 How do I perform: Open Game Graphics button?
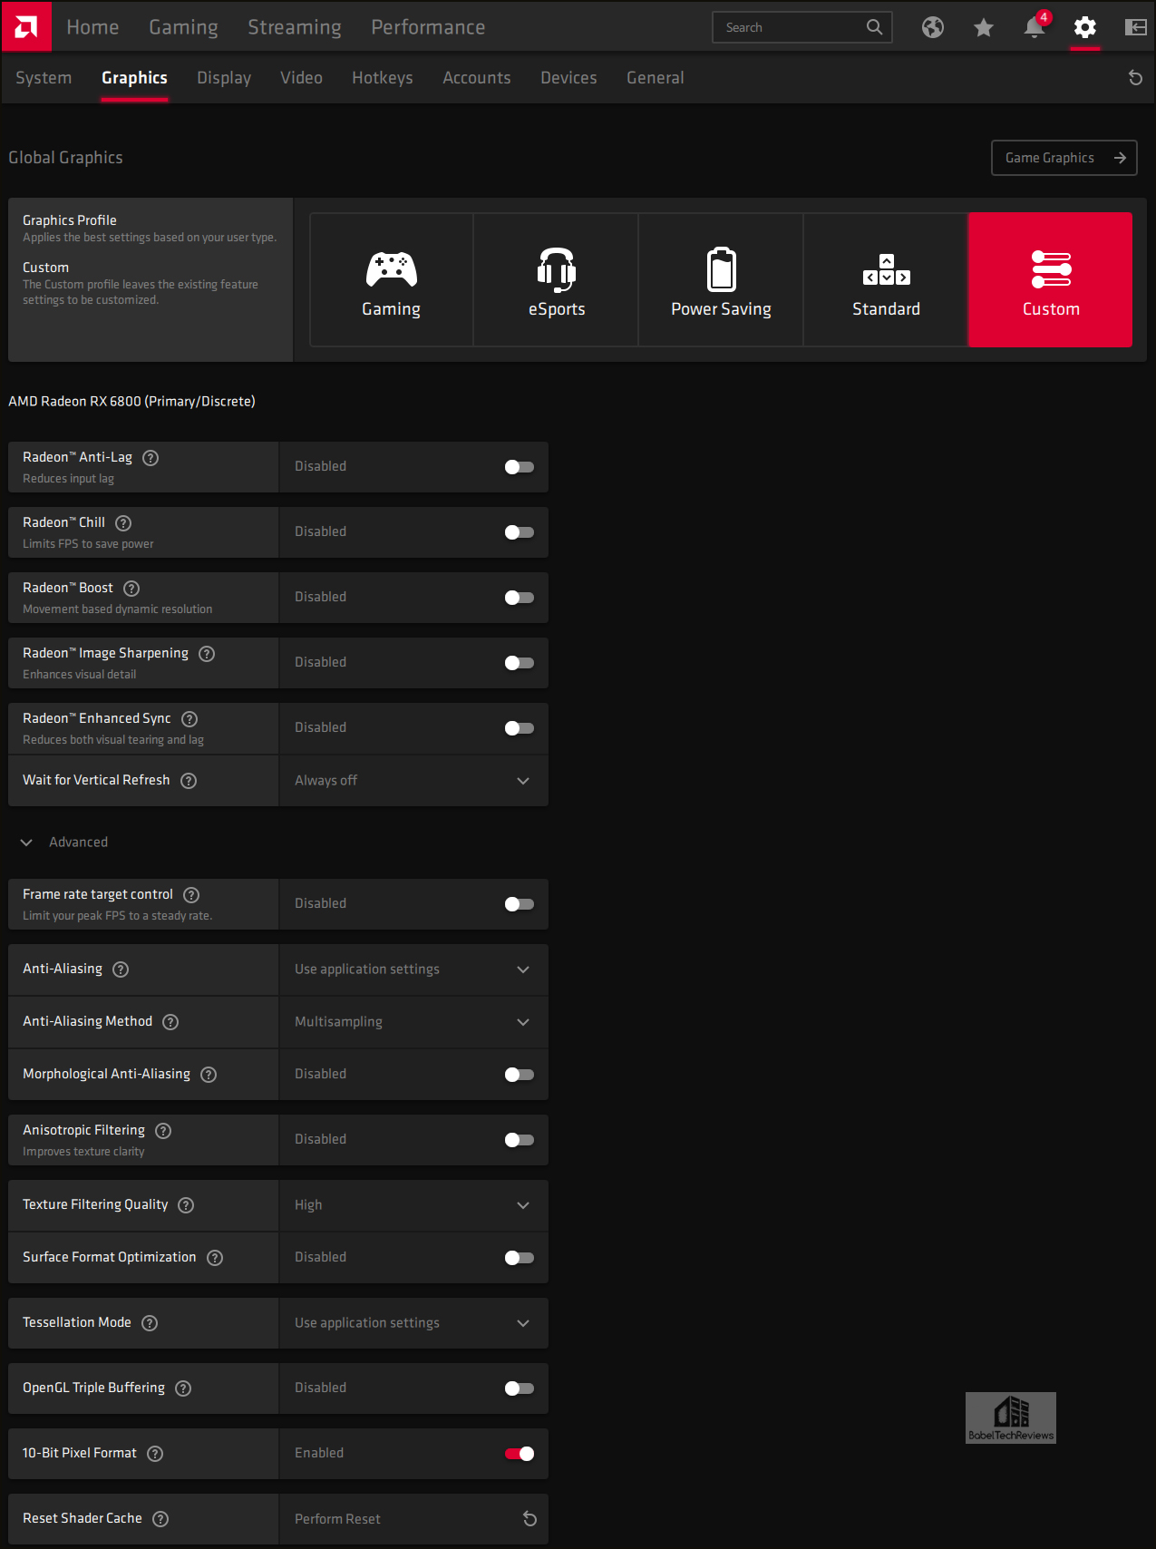tap(1064, 158)
